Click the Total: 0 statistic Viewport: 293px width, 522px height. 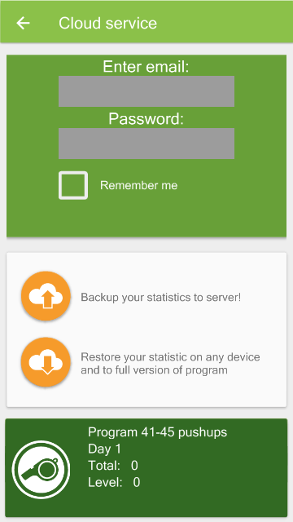tap(113, 466)
